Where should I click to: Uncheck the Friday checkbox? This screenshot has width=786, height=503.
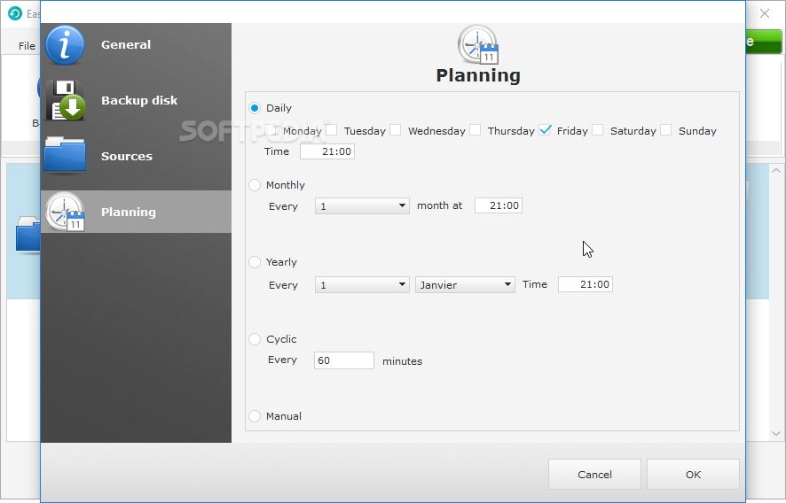(545, 130)
